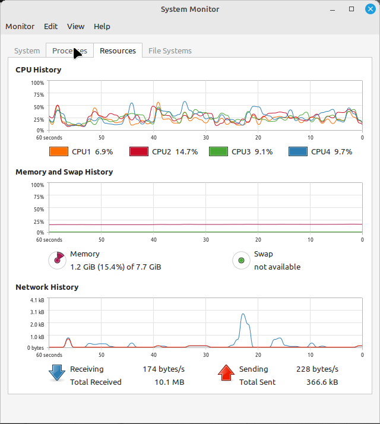
Task: Open the CPU1 orange color picker
Action: click(x=59, y=151)
